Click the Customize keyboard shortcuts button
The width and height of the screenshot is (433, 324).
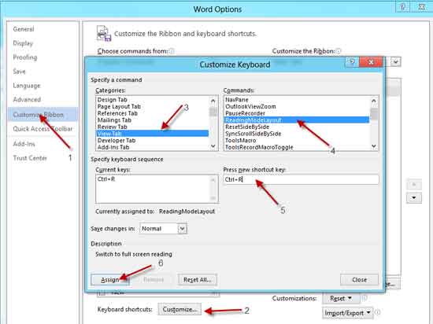point(179,309)
